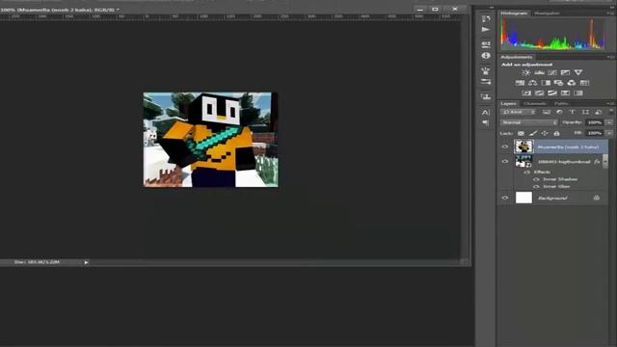Add an Exposure adjustment
Viewport: 617px width, 347px height.
click(565, 72)
